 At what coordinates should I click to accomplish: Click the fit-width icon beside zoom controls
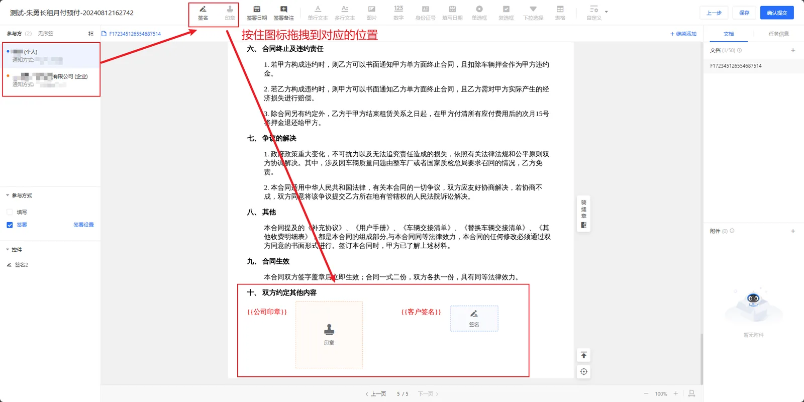tap(692, 393)
